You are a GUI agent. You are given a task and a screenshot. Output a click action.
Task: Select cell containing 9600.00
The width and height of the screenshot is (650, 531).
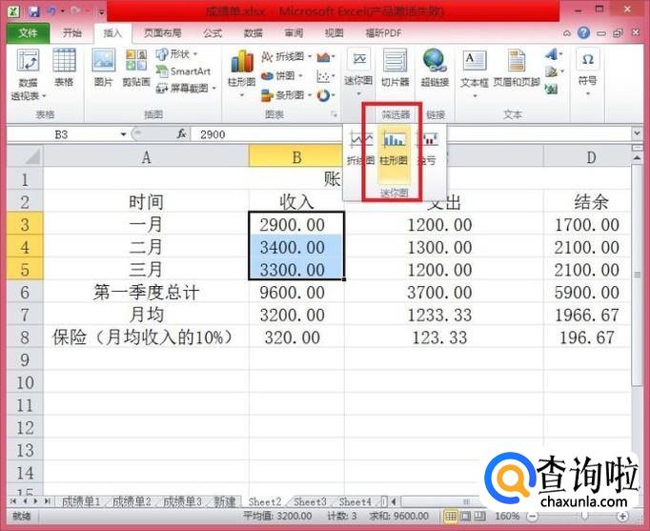click(296, 293)
